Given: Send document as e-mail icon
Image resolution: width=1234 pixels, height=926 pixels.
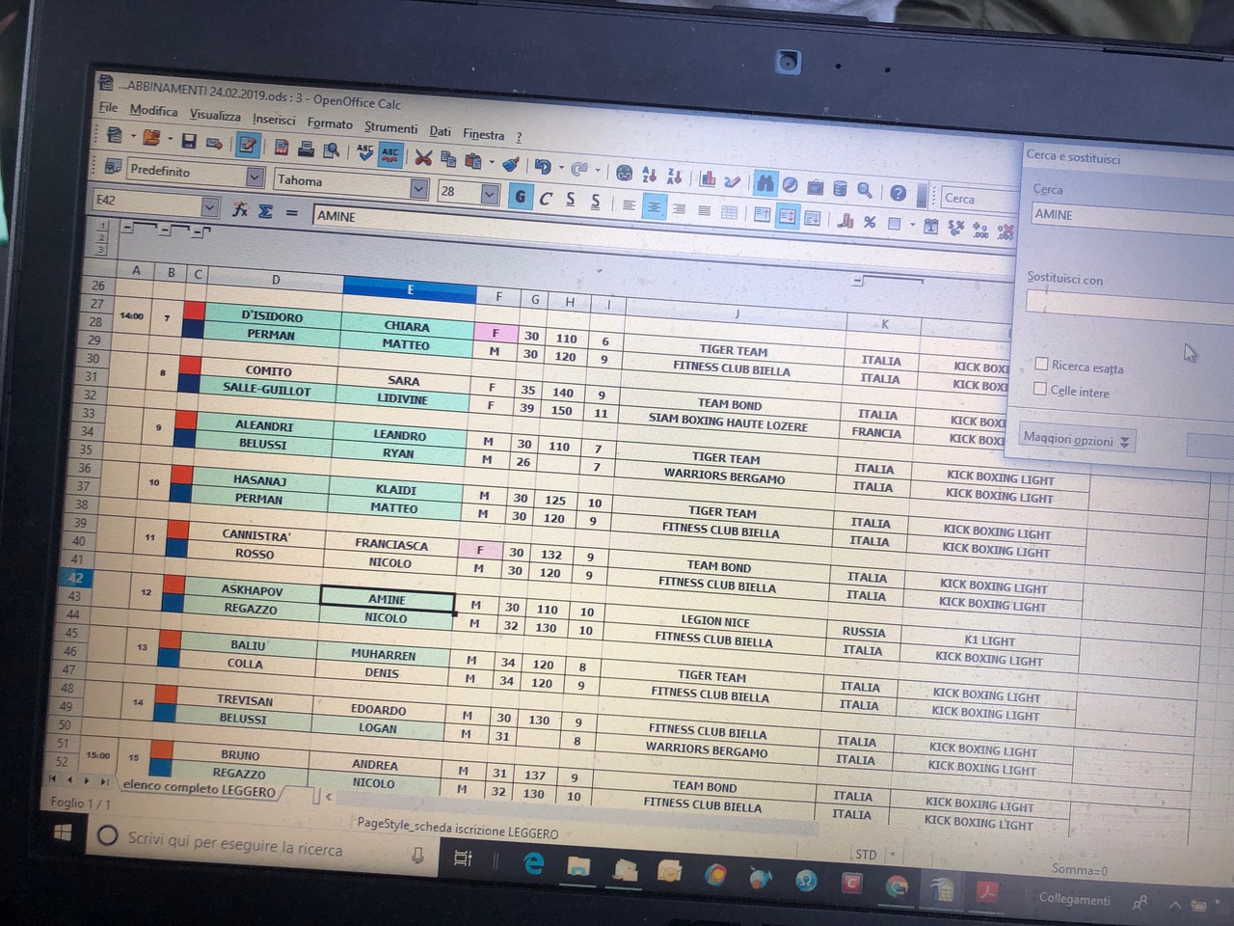Looking at the screenshot, I should tap(215, 144).
